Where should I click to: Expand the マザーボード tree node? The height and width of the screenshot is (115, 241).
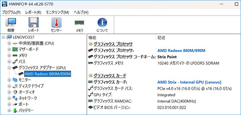[9, 49]
